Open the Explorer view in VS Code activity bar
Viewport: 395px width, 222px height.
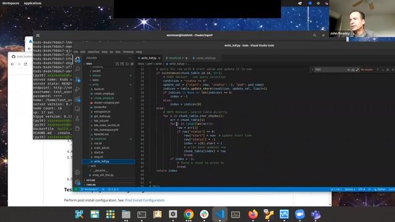click(x=78, y=60)
